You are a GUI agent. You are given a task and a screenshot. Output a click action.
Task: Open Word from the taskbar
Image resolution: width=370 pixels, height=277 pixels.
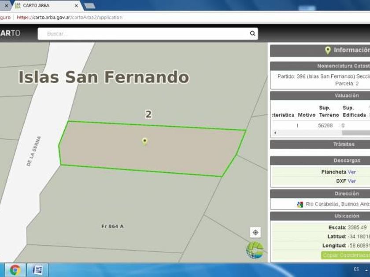click(37, 270)
